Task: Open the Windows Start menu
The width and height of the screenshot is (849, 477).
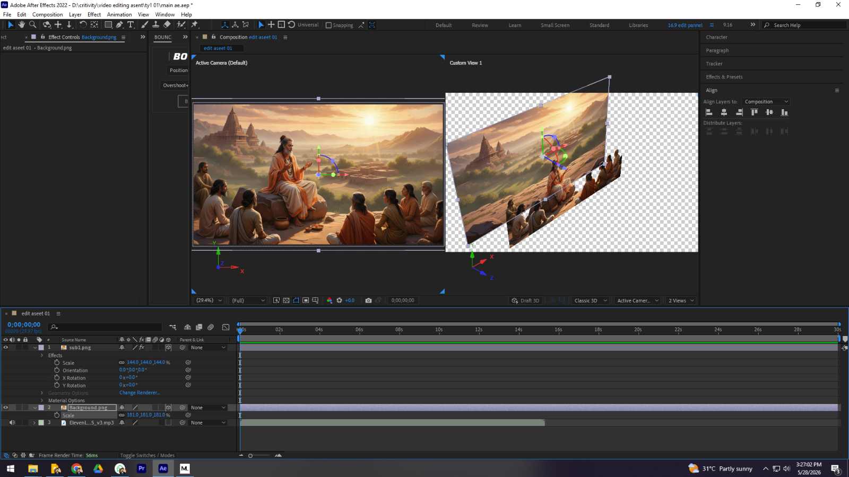Action: click(11, 469)
